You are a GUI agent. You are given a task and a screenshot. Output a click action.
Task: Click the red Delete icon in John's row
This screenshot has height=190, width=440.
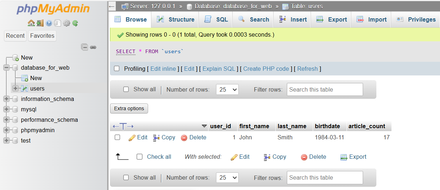point(184,138)
